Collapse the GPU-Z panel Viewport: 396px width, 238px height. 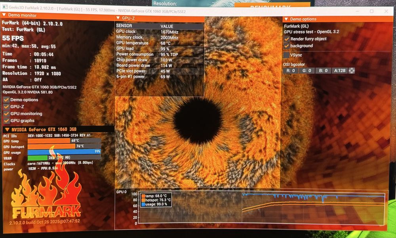[x=118, y=18]
